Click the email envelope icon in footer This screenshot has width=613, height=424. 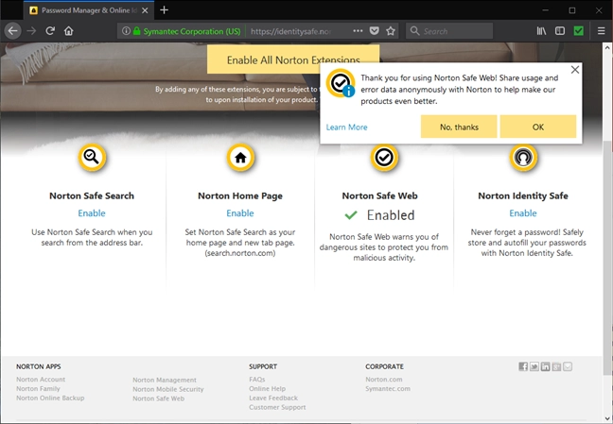tap(568, 366)
